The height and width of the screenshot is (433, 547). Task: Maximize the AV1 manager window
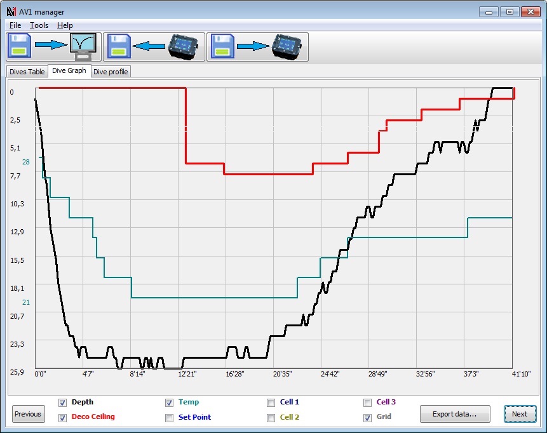[510, 12]
